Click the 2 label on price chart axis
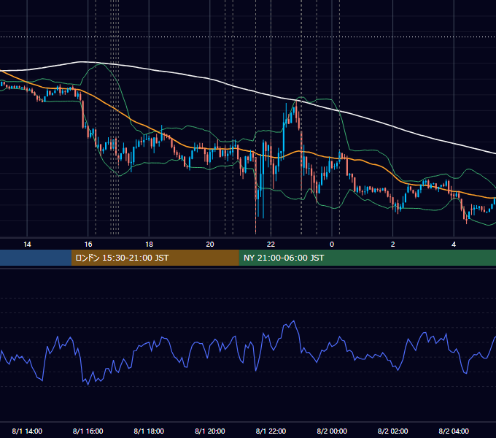This screenshot has height=438, width=496. tap(393, 245)
